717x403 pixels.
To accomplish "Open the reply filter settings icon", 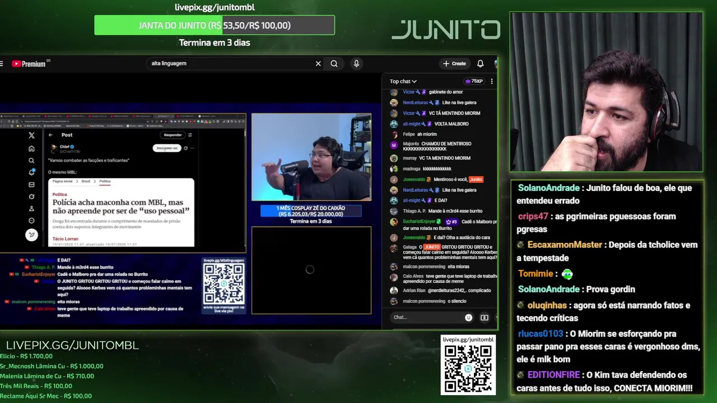I will (x=190, y=135).
